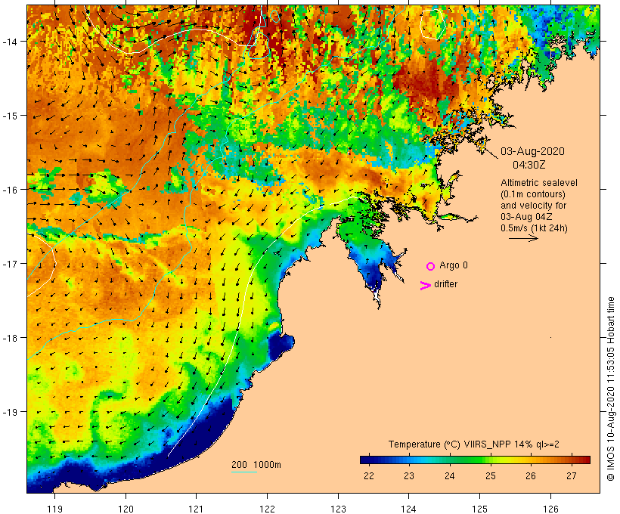The height and width of the screenshot is (514, 620).
Task: Click the 124 longitude axis label
Action: coord(408,509)
